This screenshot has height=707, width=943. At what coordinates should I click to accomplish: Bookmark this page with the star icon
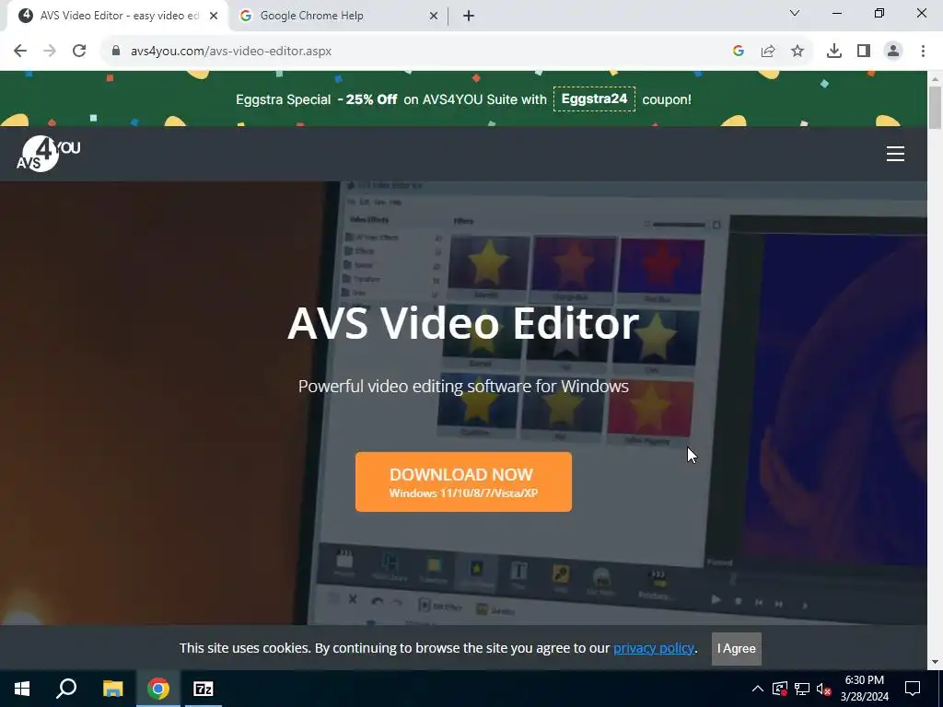797,52
